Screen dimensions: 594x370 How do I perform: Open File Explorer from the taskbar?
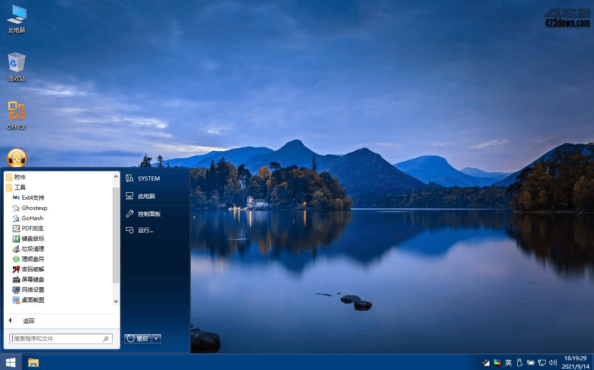(x=33, y=363)
